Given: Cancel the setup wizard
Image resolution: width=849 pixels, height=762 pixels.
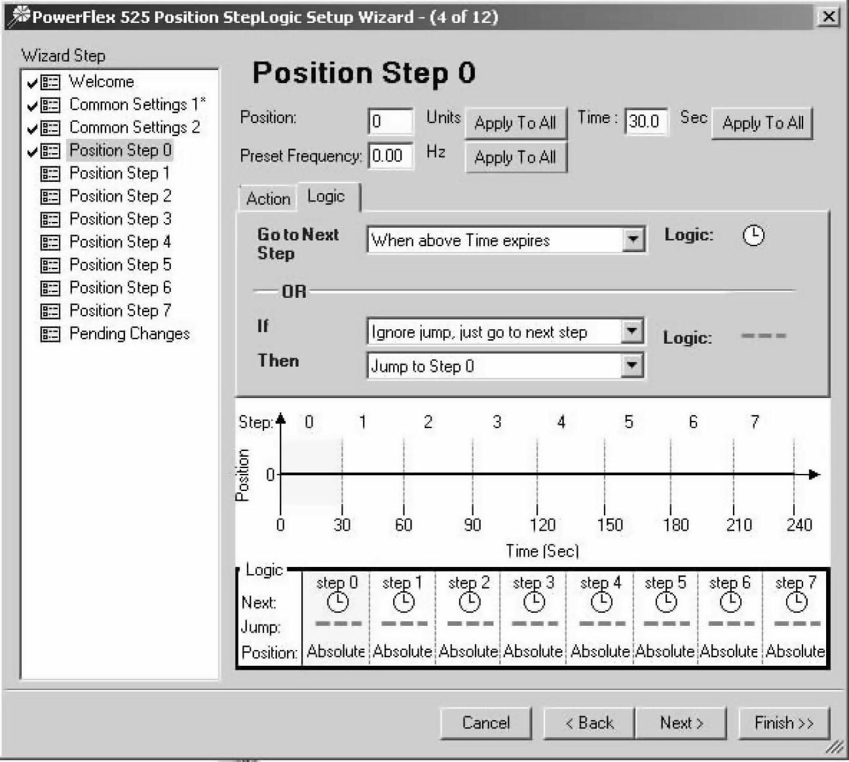Looking at the screenshot, I should 485,723.
